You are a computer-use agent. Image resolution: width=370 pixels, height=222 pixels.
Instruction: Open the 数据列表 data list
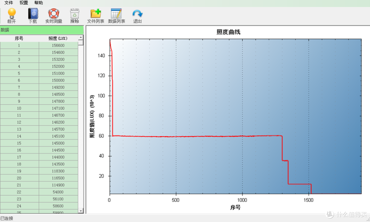click(116, 13)
